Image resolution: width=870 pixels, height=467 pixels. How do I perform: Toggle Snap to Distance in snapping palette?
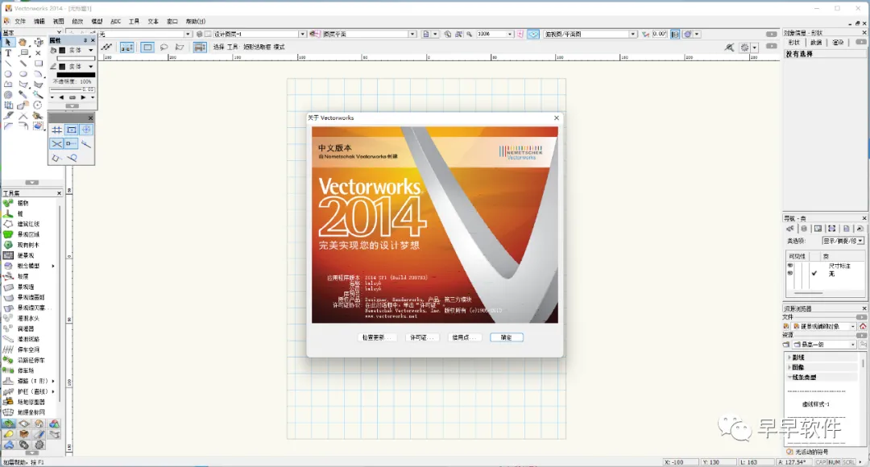pyautogui.click(x=86, y=143)
